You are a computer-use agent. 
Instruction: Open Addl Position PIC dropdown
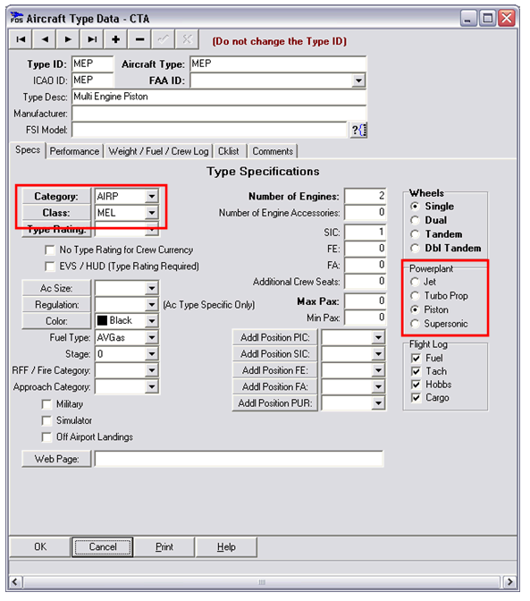tap(378, 338)
